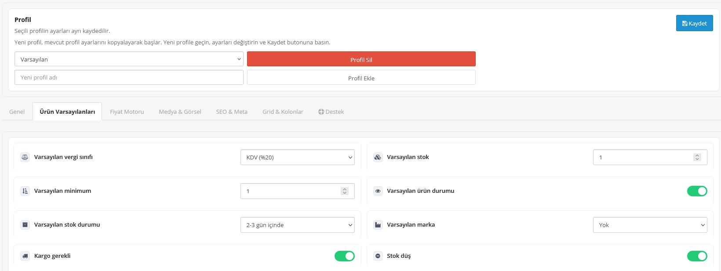Toggle the Varsayılan ürün durumu switch
This screenshot has height=271, width=721.
click(697, 191)
